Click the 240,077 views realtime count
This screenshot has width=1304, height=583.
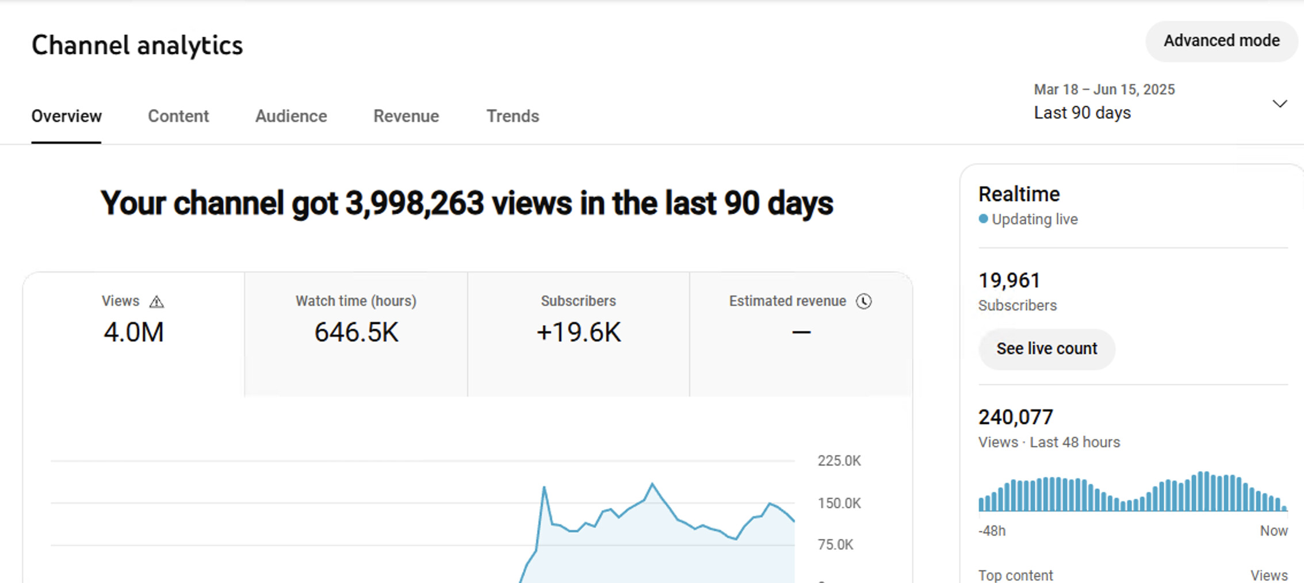pos(1015,417)
